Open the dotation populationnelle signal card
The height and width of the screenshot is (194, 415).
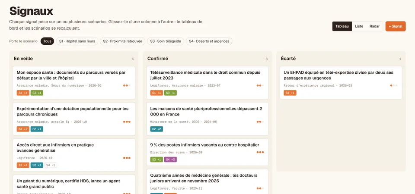(74, 119)
